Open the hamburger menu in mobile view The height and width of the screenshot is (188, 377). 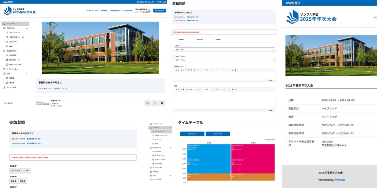(x=375, y=17)
